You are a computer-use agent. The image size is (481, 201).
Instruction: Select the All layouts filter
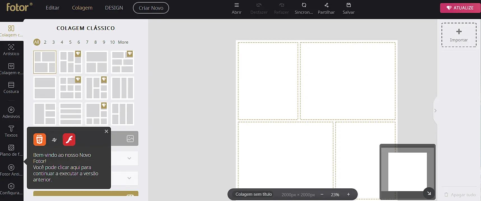point(37,42)
